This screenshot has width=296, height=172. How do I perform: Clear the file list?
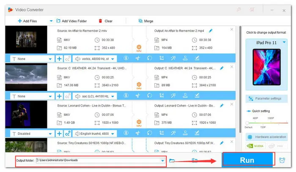[x=106, y=21]
